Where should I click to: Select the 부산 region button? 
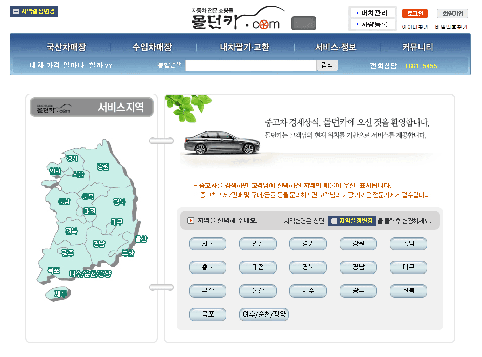[207, 290]
